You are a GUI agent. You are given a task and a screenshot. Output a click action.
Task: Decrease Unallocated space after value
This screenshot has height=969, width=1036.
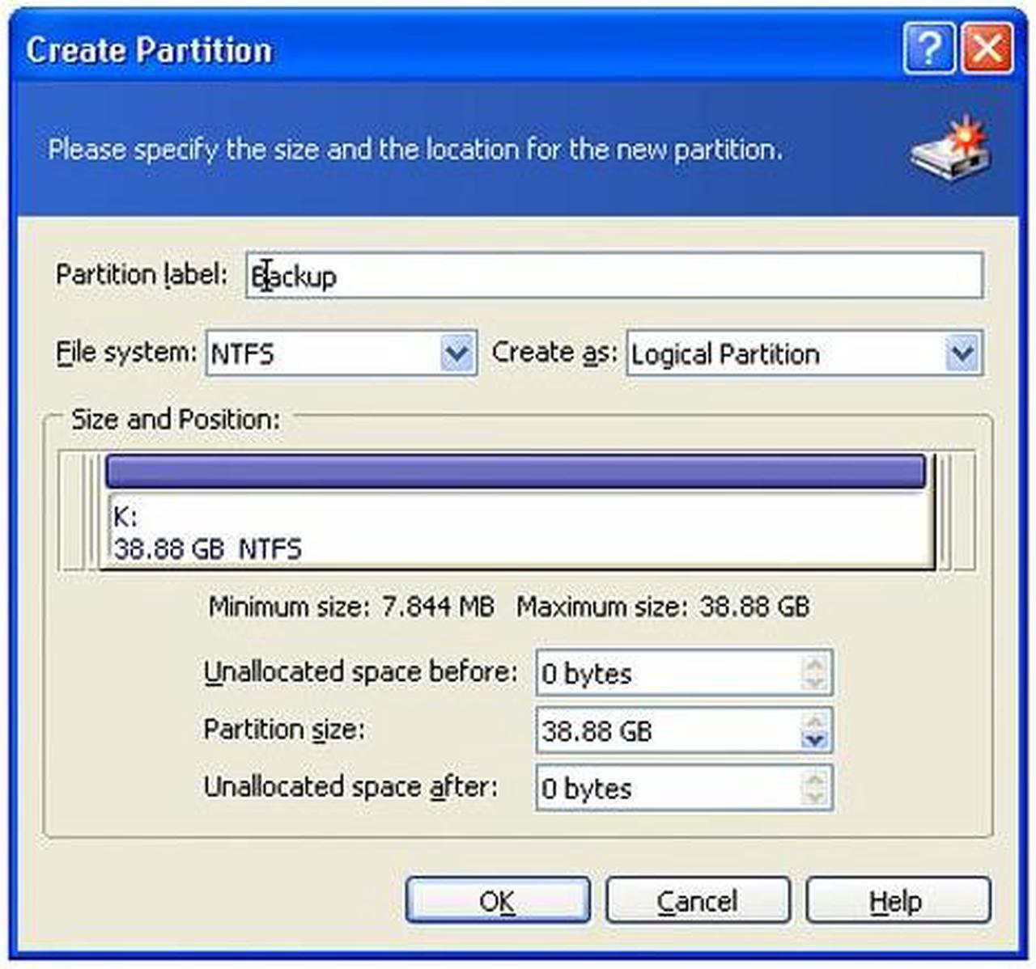815,798
